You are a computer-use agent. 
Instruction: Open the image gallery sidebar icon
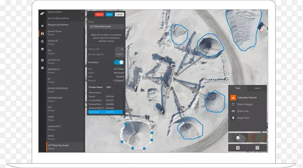[42, 49]
